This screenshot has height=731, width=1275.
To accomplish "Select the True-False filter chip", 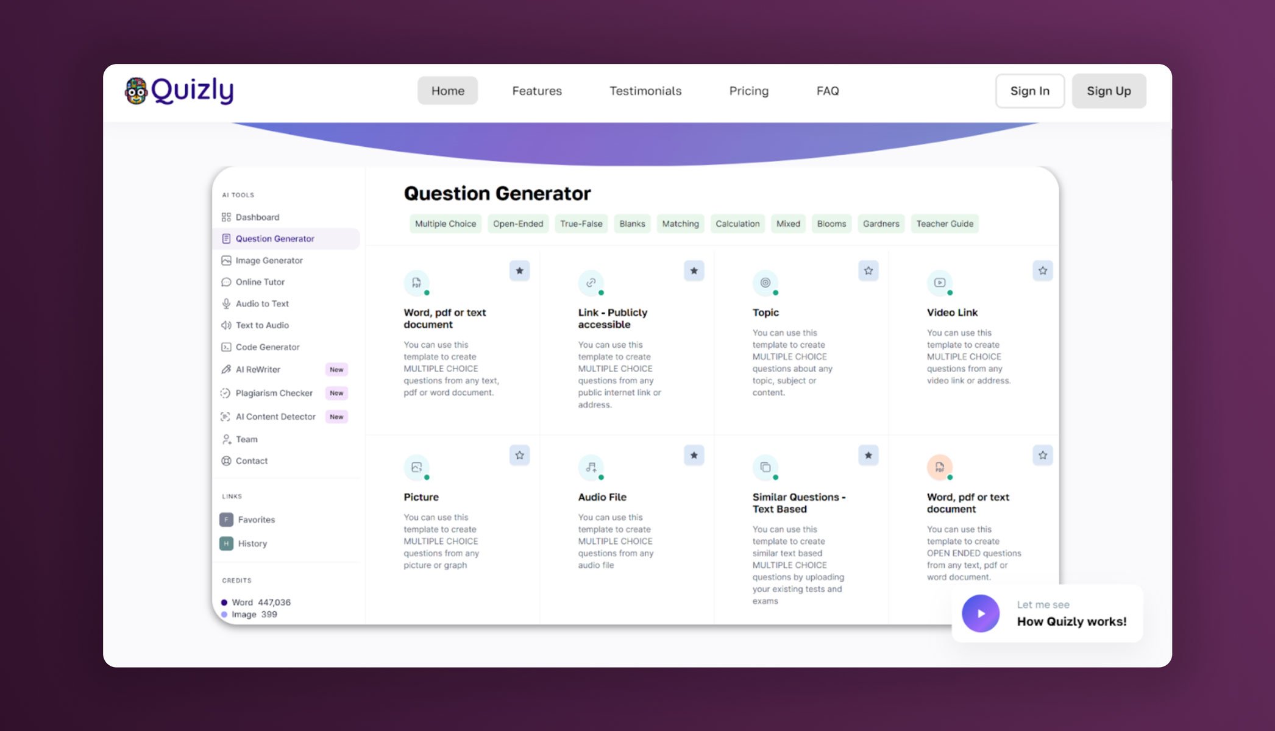I will tap(581, 224).
